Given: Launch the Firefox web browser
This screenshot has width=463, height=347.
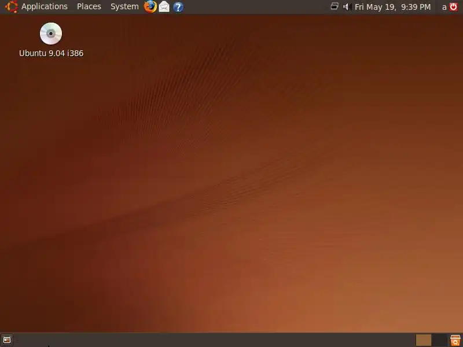Looking at the screenshot, I should pyautogui.click(x=150, y=6).
